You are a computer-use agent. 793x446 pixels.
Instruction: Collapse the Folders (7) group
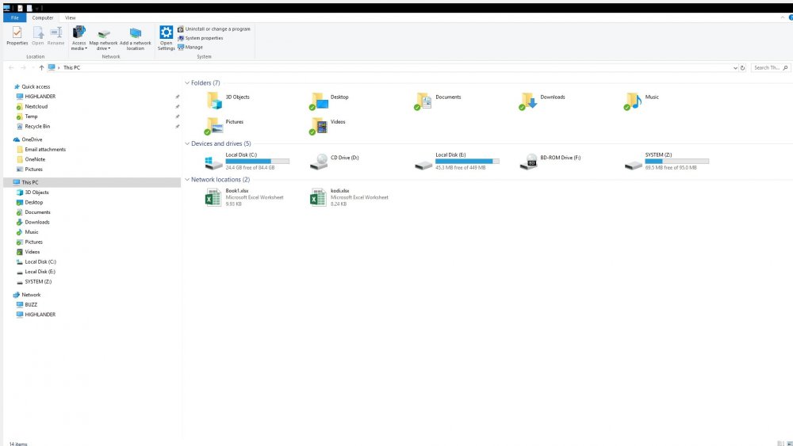point(187,83)
